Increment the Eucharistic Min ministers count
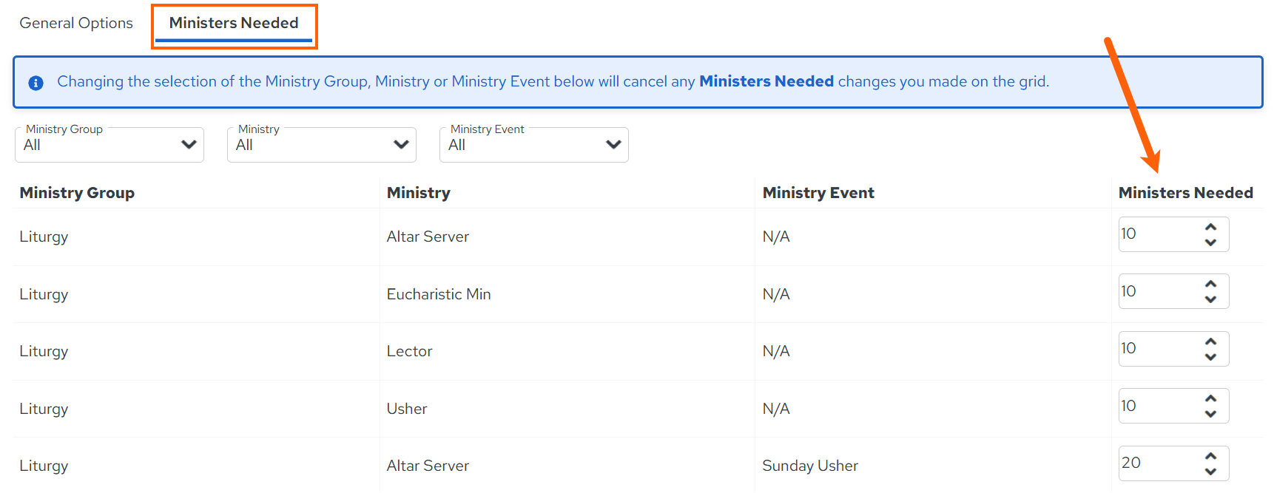 point(1210,284)
